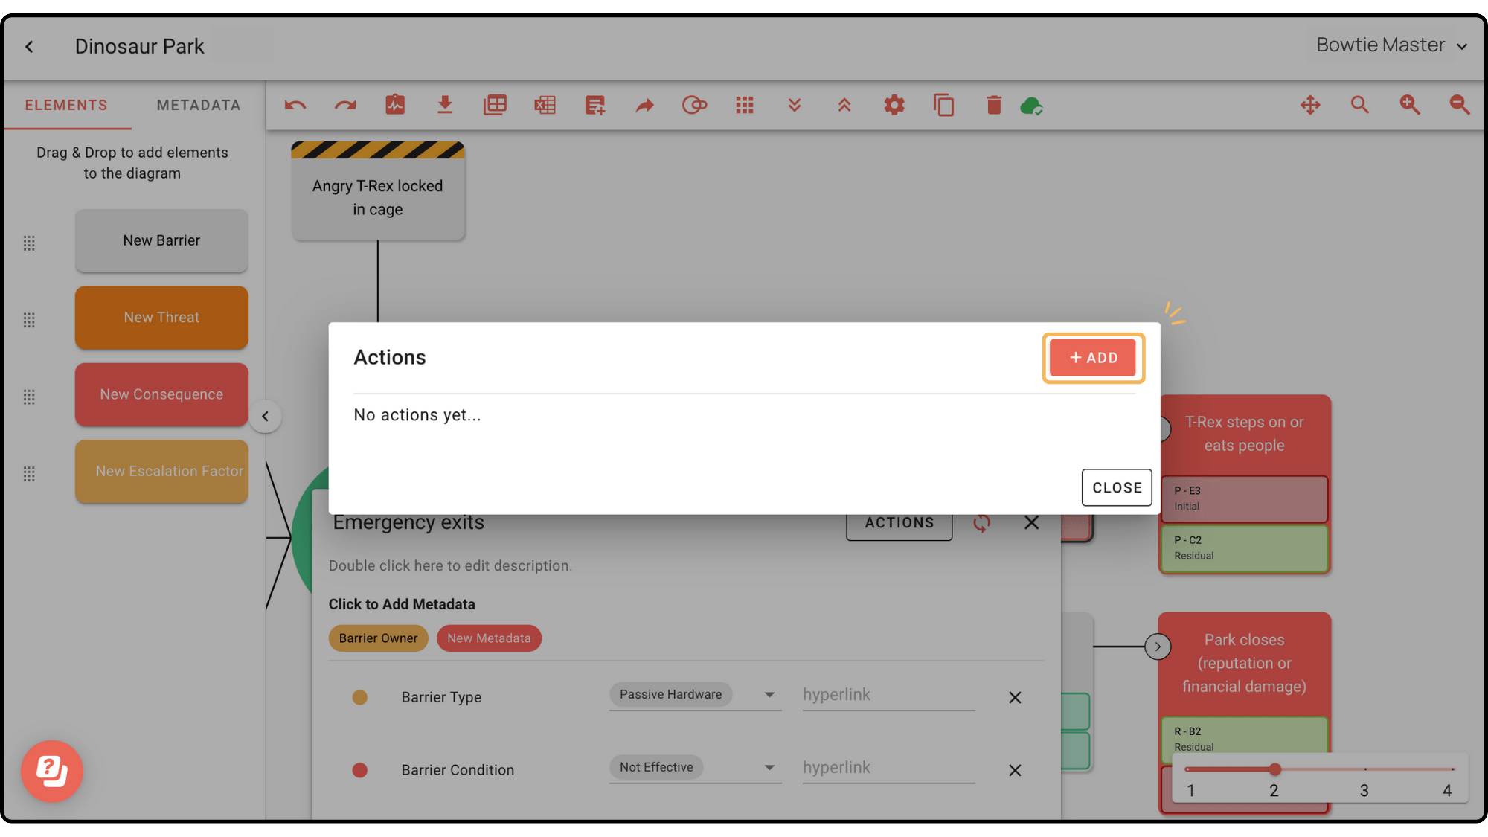Screen dimensions: 1488x837
Task: Export the diagram to Excel
Action: pyautogui.click(x=545, y=105)
